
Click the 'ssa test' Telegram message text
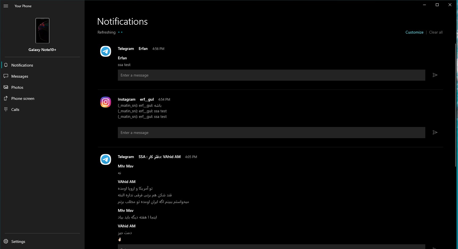pyautogui.click(x=124, y=65)
